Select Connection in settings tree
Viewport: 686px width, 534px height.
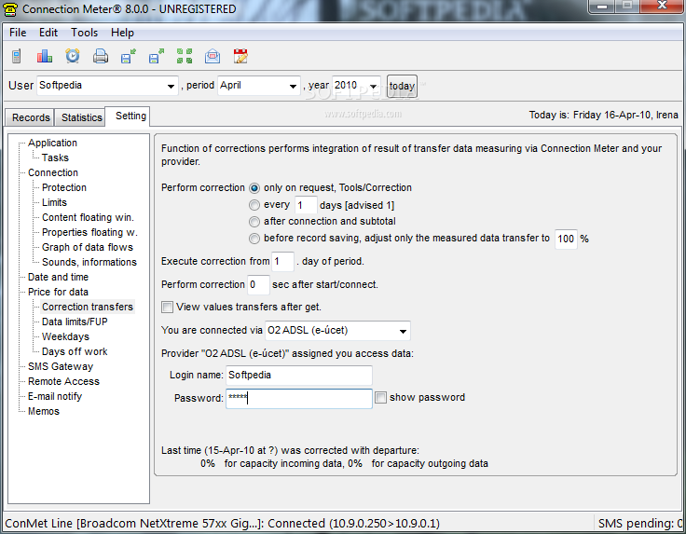53,172
